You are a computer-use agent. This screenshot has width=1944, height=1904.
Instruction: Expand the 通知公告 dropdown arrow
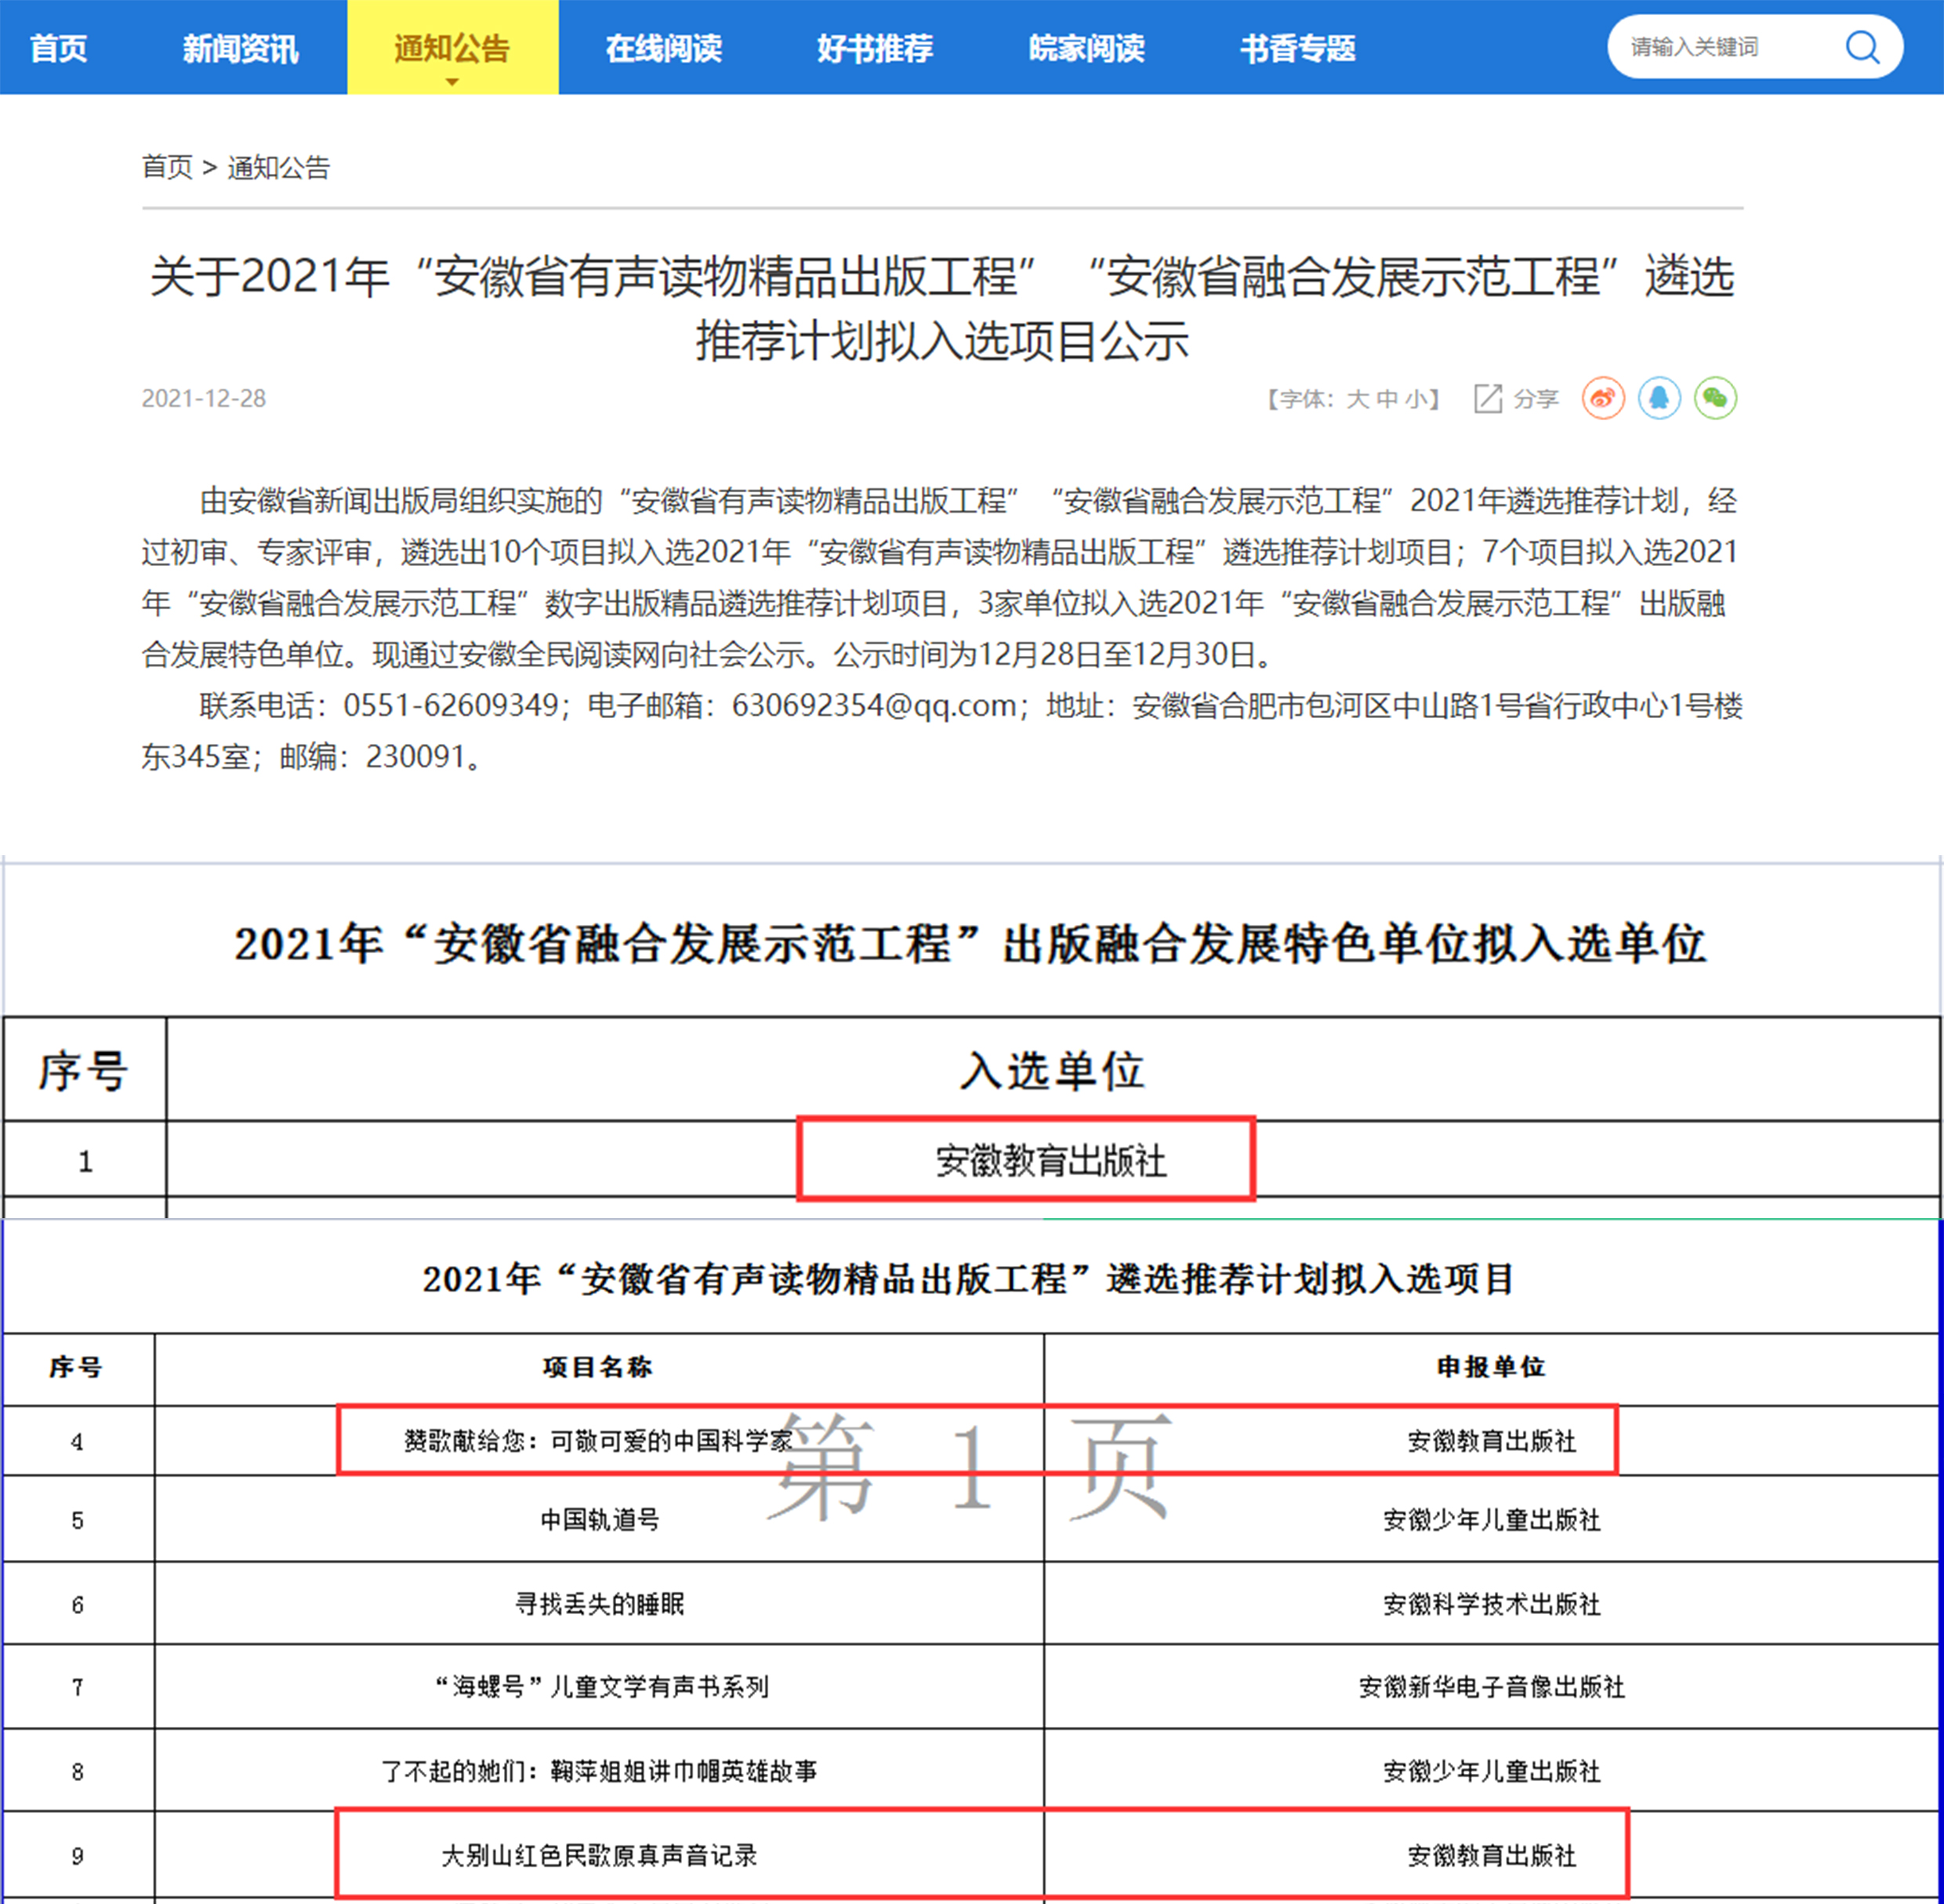[x=452, y=82]
